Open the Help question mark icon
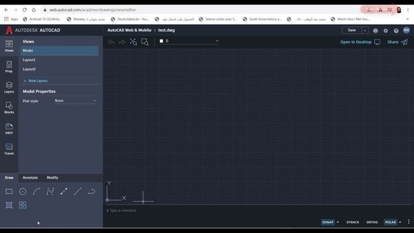The image size is (414, 233). pyautogui.click(x=396, y=30)
